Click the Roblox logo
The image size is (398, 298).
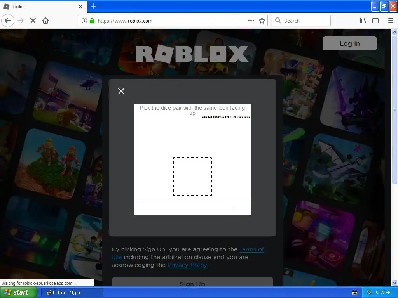(x=192, y=54)
